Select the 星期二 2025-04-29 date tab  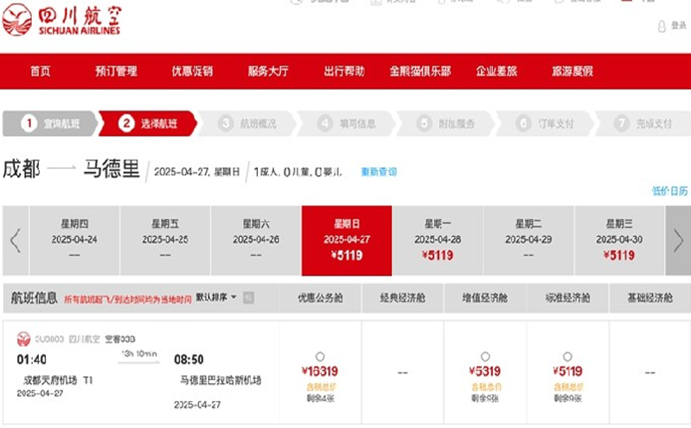pyautogui.click(x=528, y=240)
